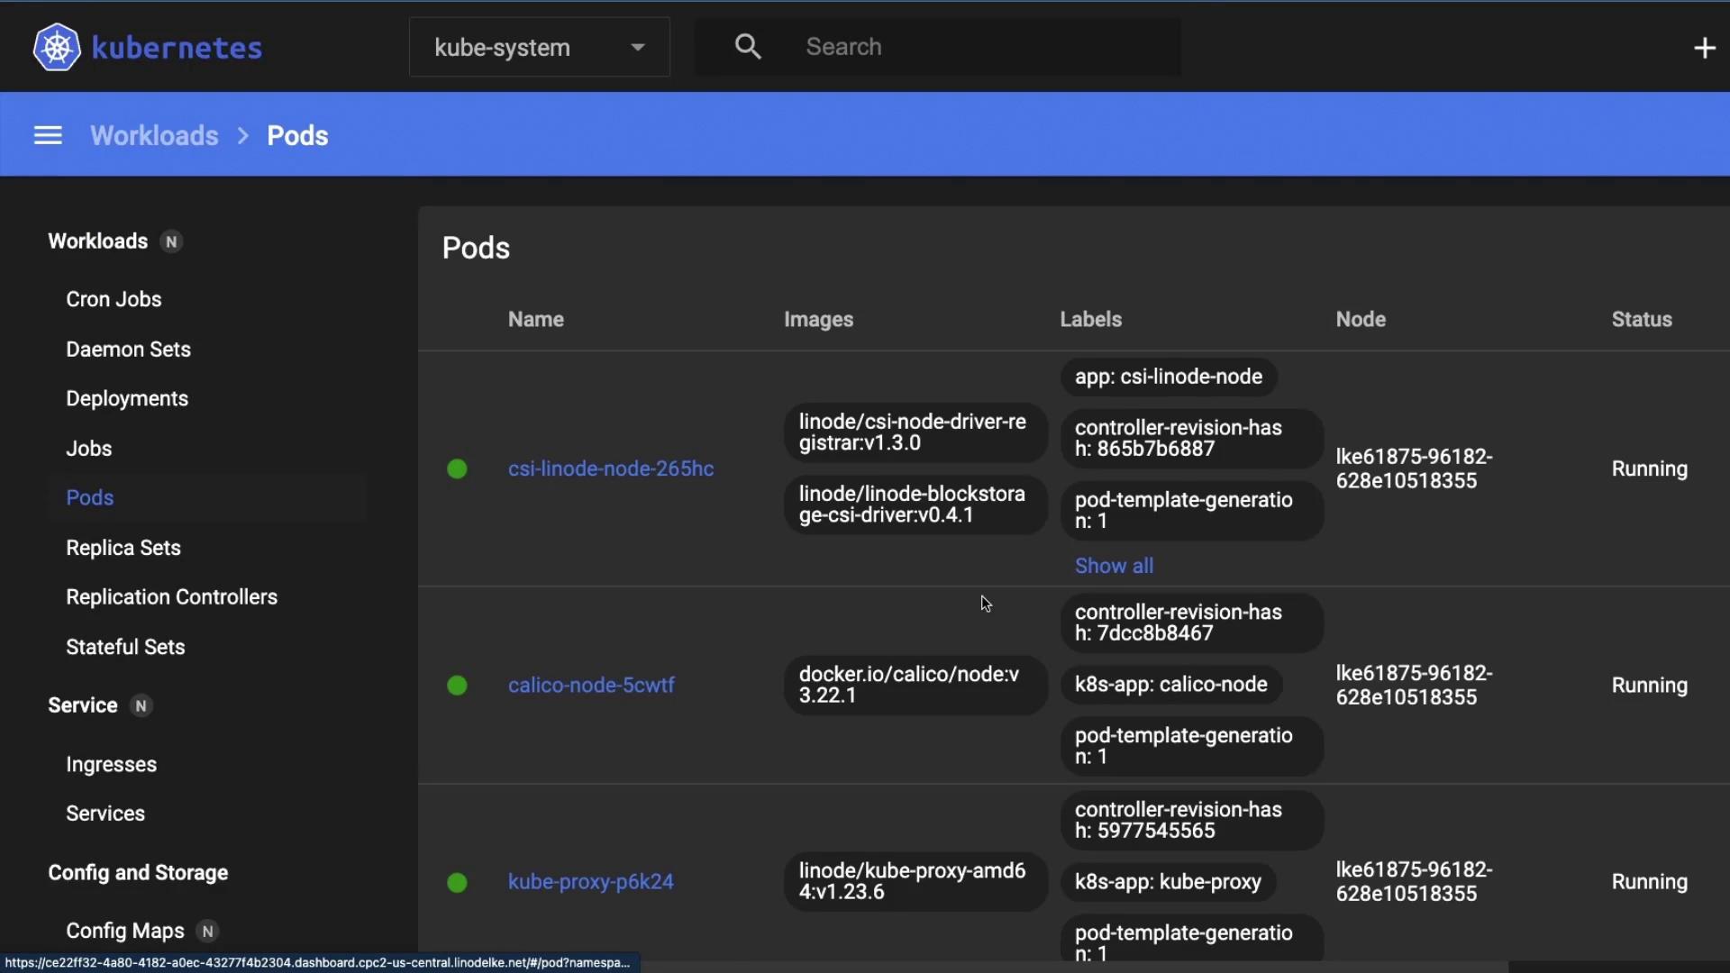
Task: Click green status dot for kube-proxy pod
Action: pos(457,882)
